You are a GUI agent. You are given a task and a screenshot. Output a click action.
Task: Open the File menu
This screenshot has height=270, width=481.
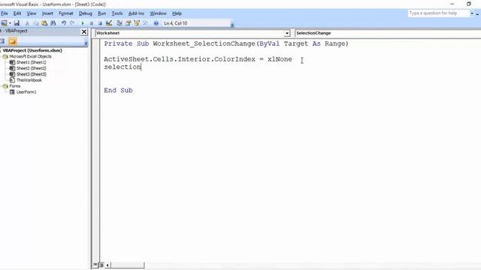click(5, 13)
